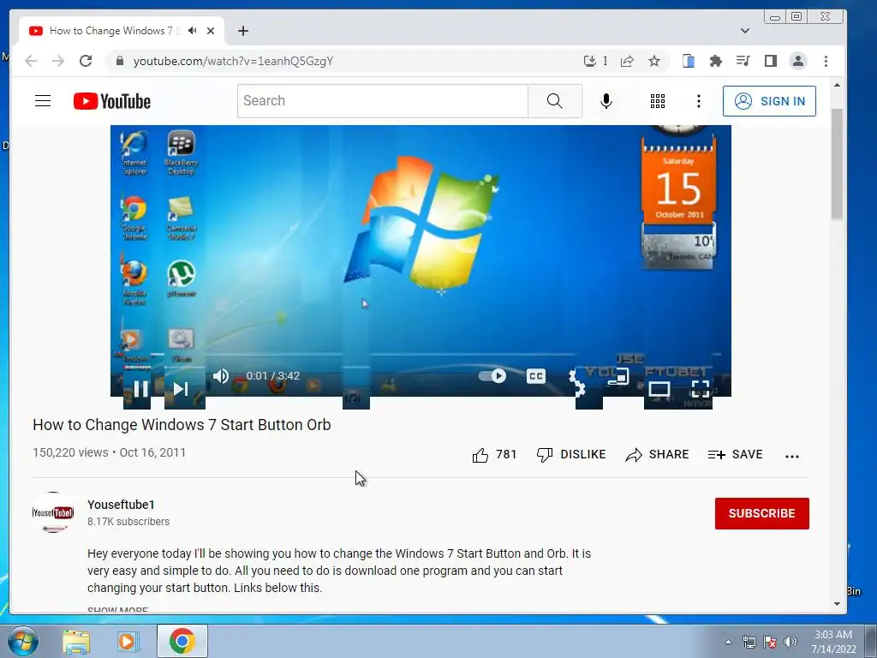
Task: Open more actions ellipsis under video
Action: click(x=792, y=457)
